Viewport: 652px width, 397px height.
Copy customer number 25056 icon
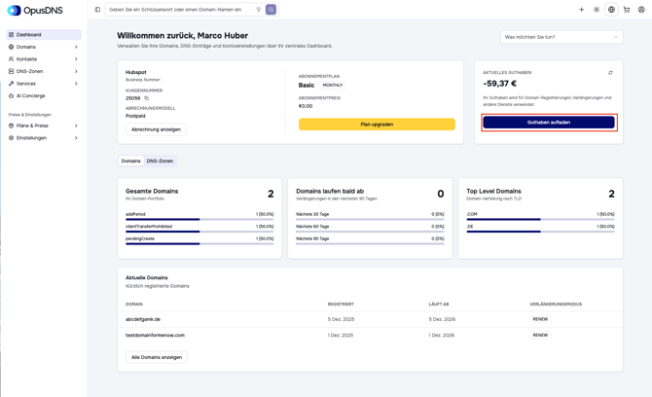point(146,98)
